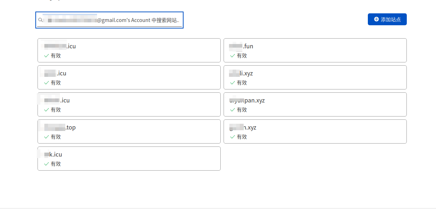Image resolution: width=436 pixels, height=215 pixels.
Task: Click green checkmark under the li.xyz domain
Action: tap(233, 83)
